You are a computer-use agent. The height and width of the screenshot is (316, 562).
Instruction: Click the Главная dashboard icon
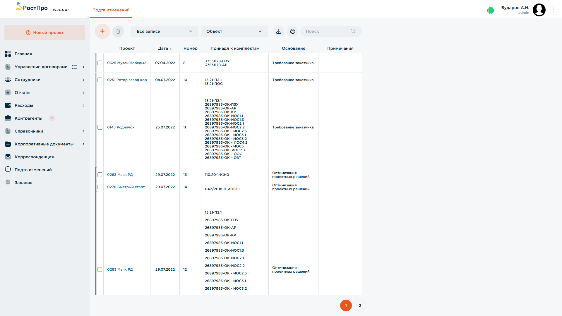(8, 54)
